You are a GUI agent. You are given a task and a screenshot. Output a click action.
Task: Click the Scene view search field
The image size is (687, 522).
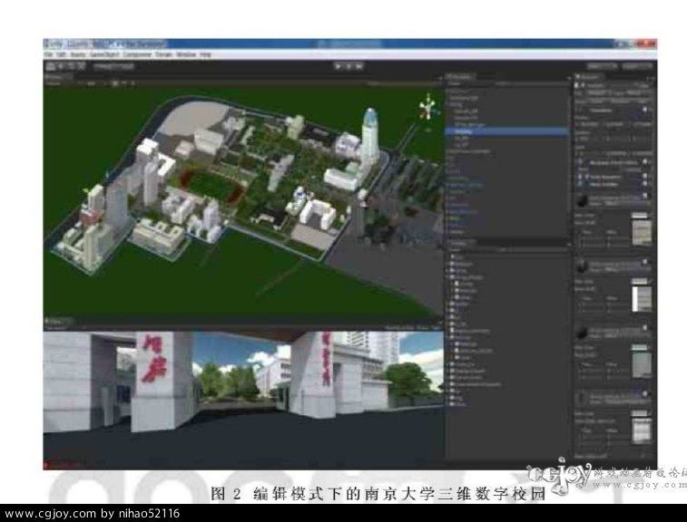(x=403, y=83)
